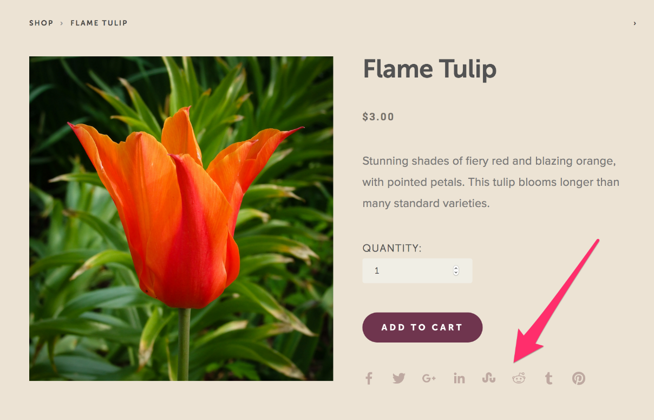Image resolution: width=654 pixels, height=420 pixels.
Task: Share via the Twitter bird icon
Action: [x=399, y=378]
